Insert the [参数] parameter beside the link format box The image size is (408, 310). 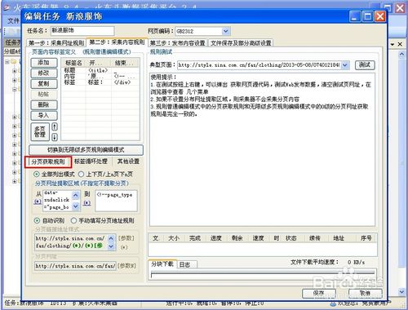click(126, 238)
